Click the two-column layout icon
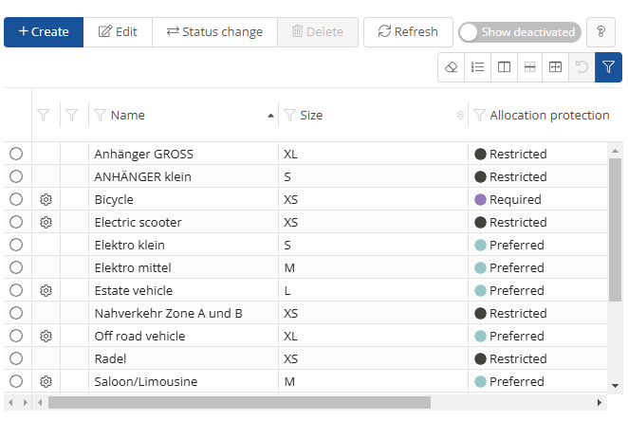Image resolution: width=628 pixels, height=421 pixels. pyautogui.click(x=505, y=67)
